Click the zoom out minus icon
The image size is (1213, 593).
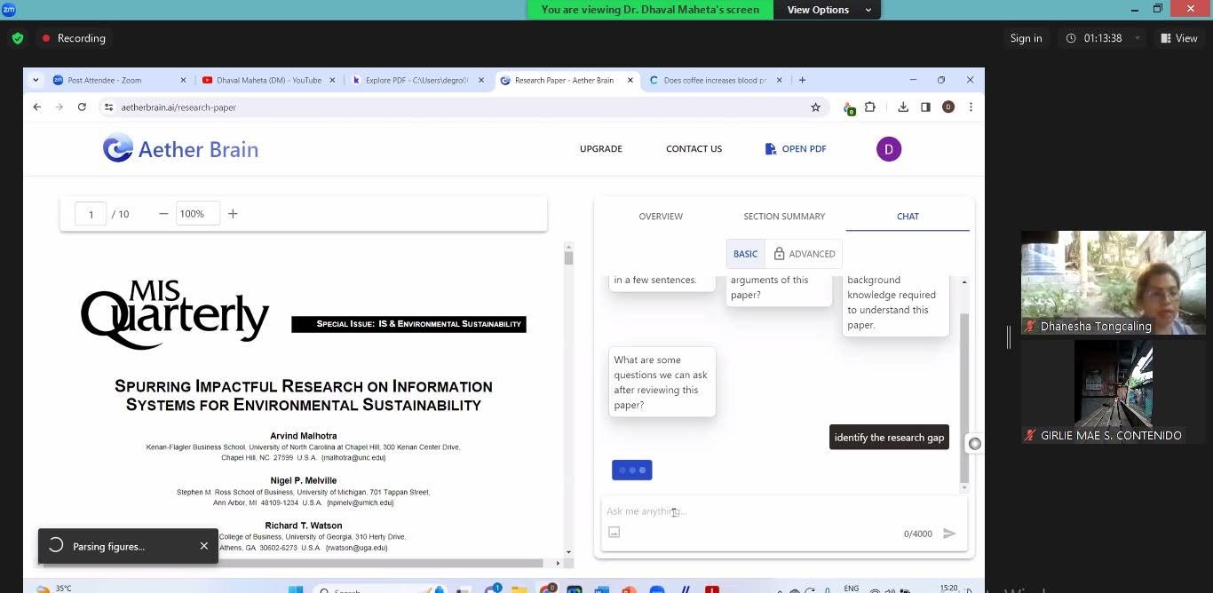[x=163, y=214]
